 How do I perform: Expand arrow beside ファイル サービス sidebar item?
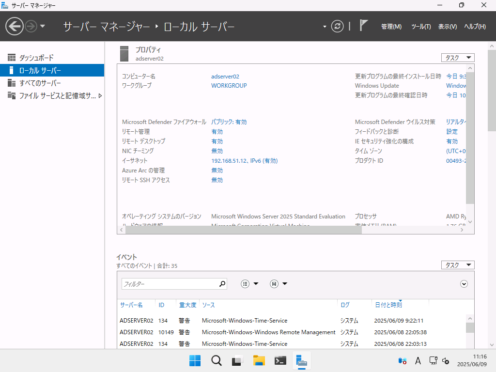(x=100, y=95)
